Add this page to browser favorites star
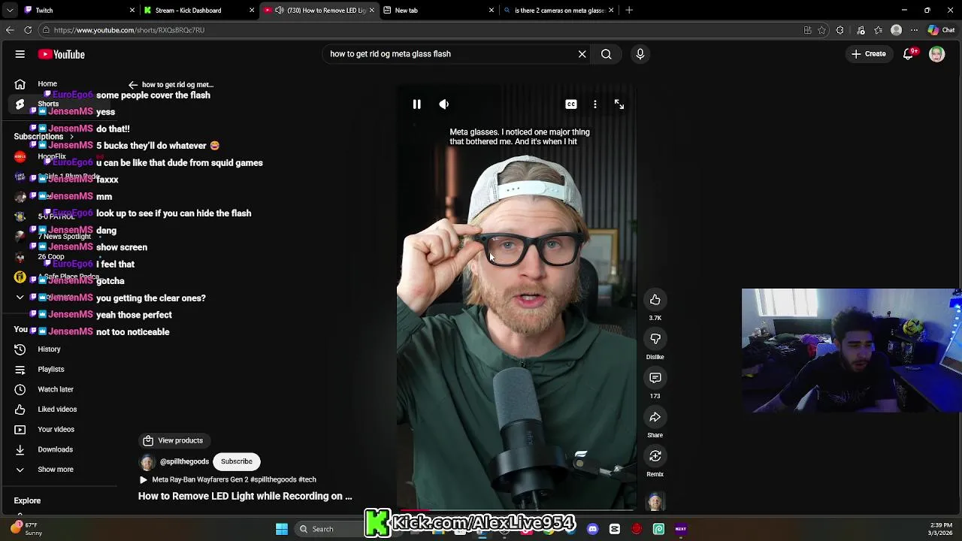Image resolution: width=962 pixels, height=541 pixels. point(822,30)
